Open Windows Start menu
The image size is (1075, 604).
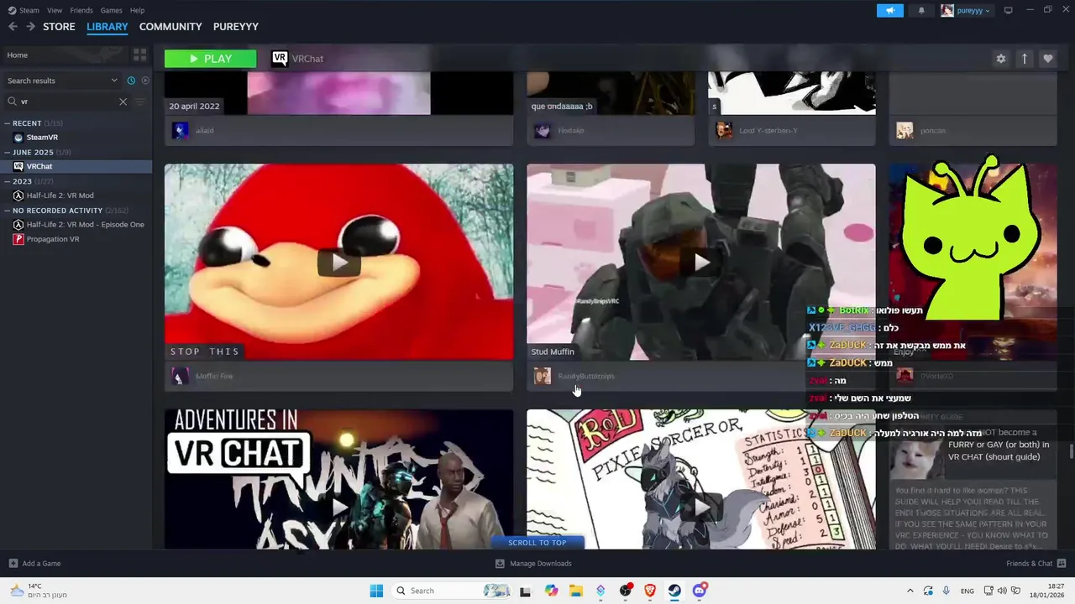(376, 591)
